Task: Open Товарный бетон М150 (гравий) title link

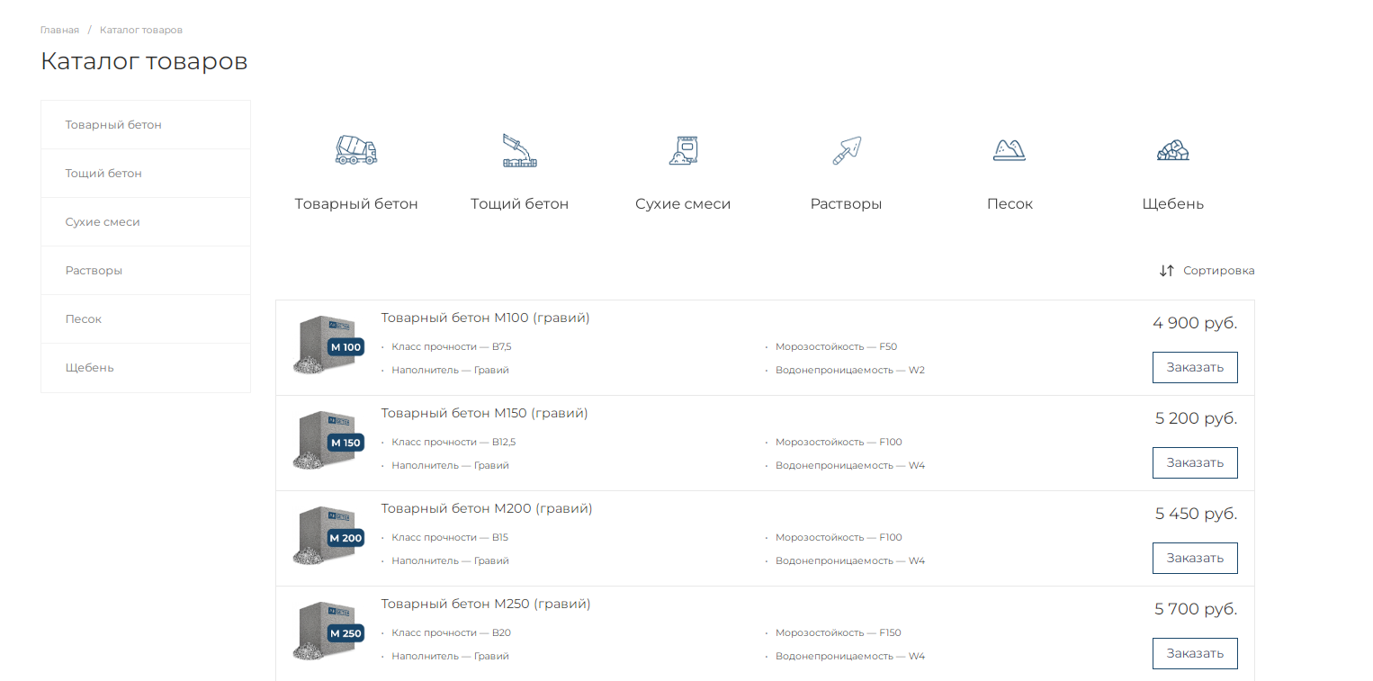Action: [x=484, y=413]
